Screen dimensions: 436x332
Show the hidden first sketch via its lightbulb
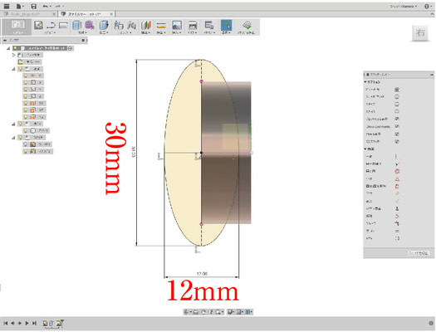tap(26, 144)
